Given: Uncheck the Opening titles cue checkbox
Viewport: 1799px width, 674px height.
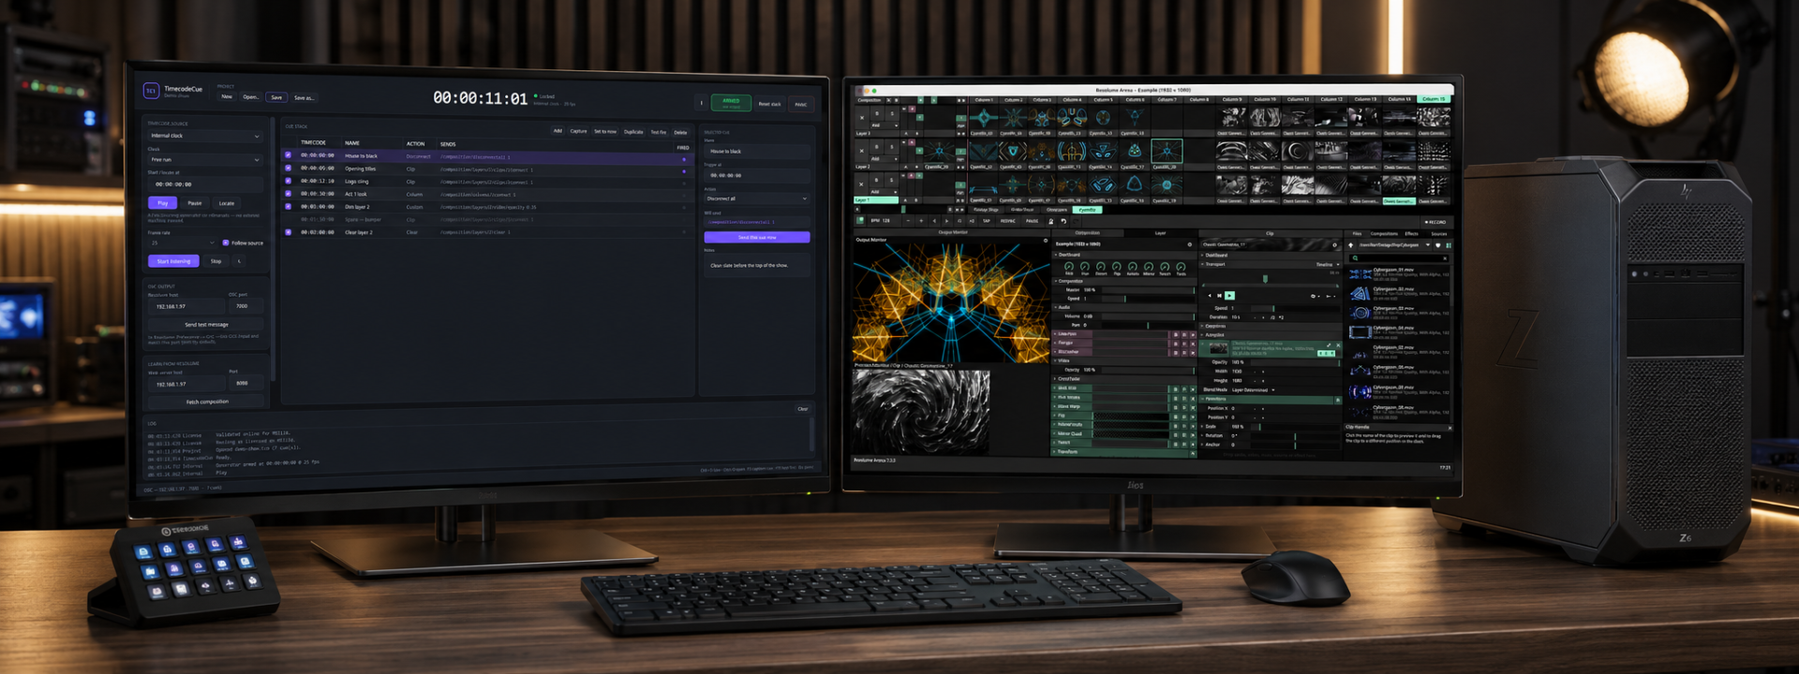Looking at the screenshot, I should click(289, 168).
